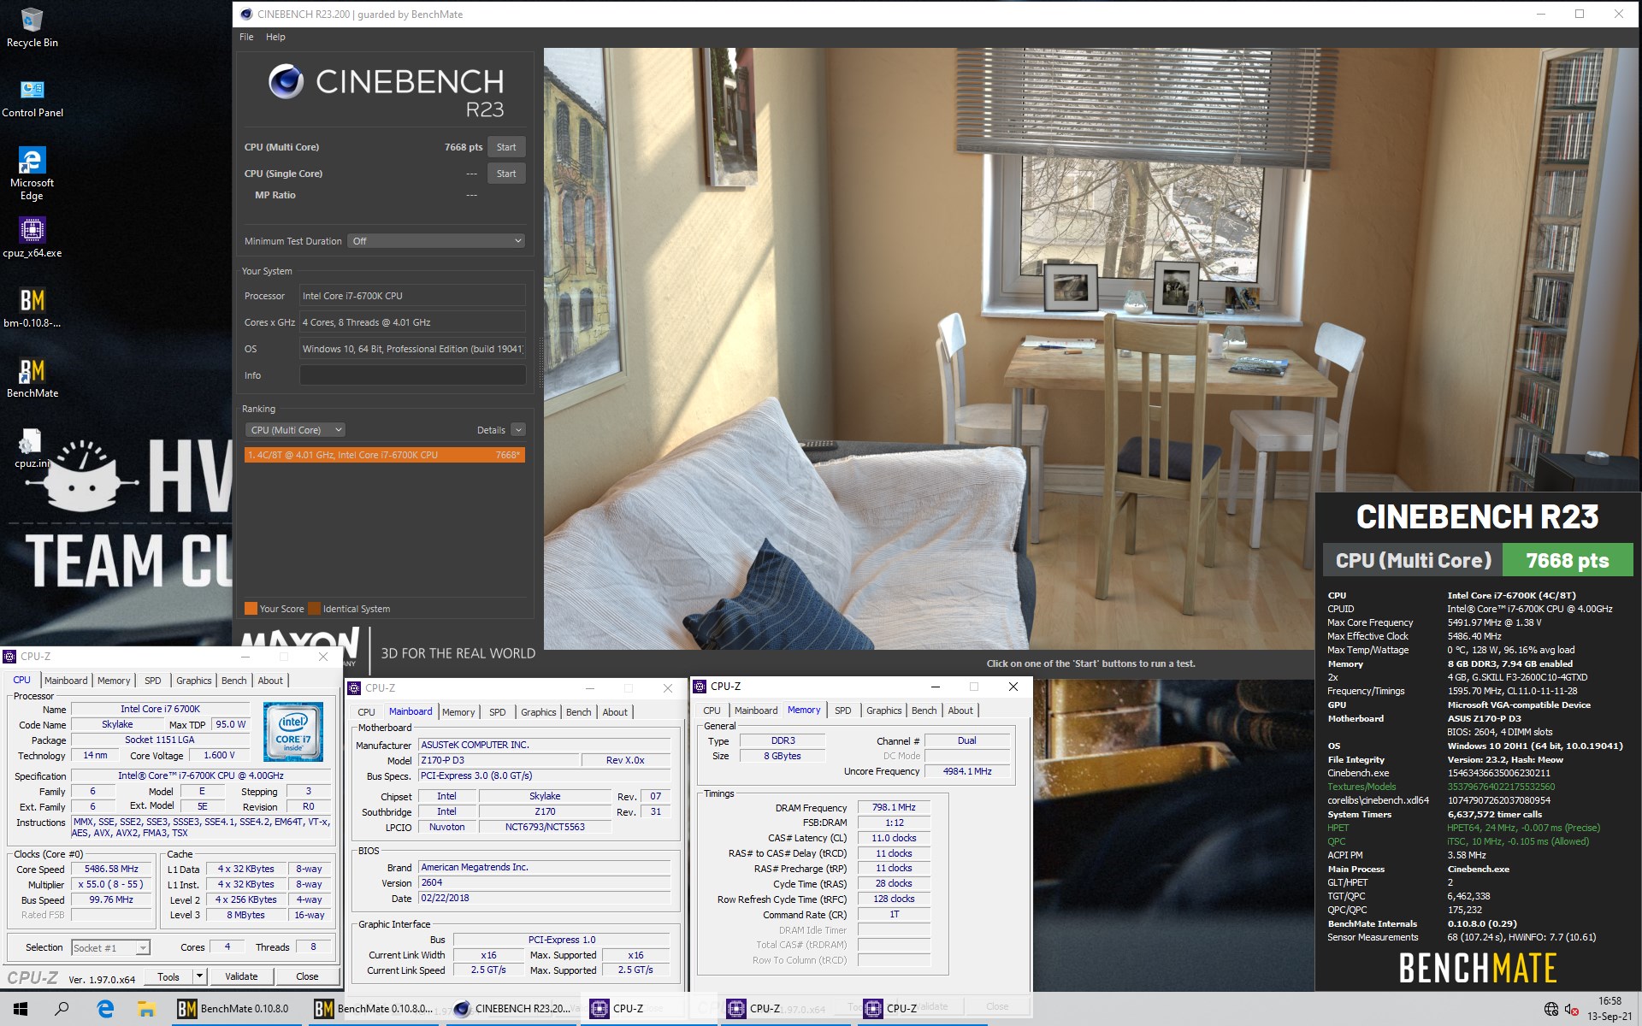Click the network globe tray icon
Screen dimensions: 1642x1026
tap(1550, 1010)
